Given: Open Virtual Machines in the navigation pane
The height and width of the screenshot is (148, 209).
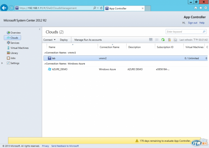Looking at the screenshot, I should (18, 48).
